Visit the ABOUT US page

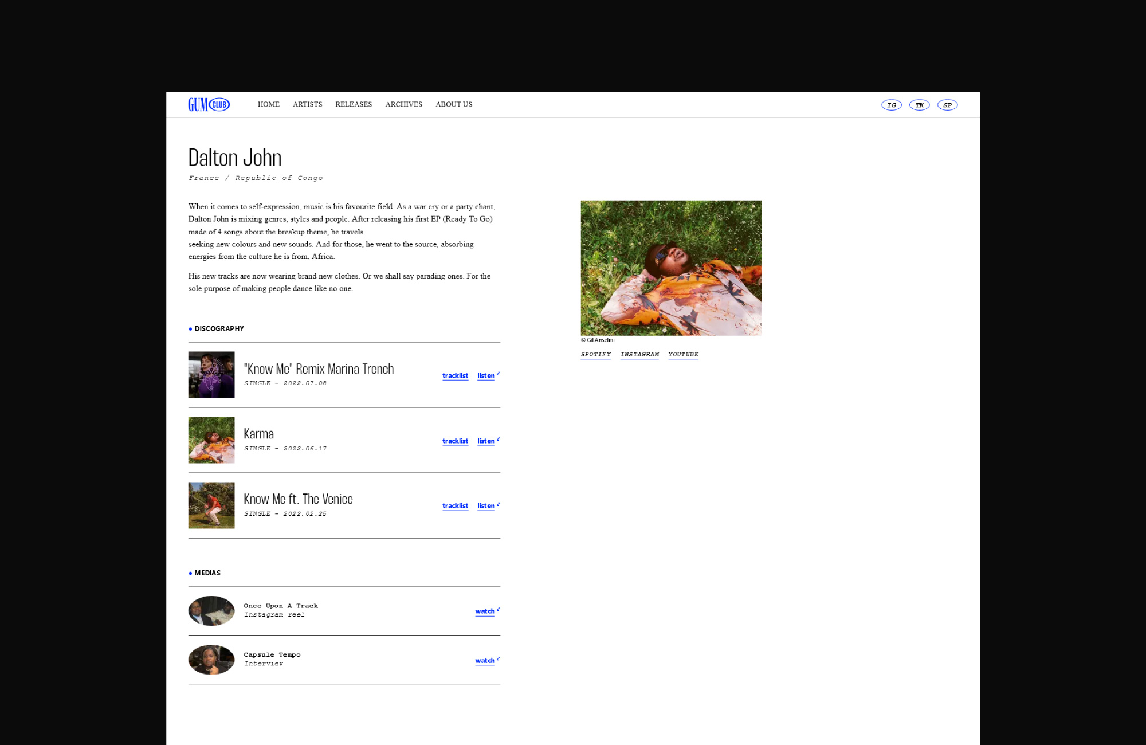(453, 104)
